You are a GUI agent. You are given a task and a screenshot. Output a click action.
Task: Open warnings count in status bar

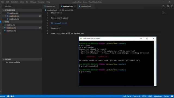(x=13, y=96)
